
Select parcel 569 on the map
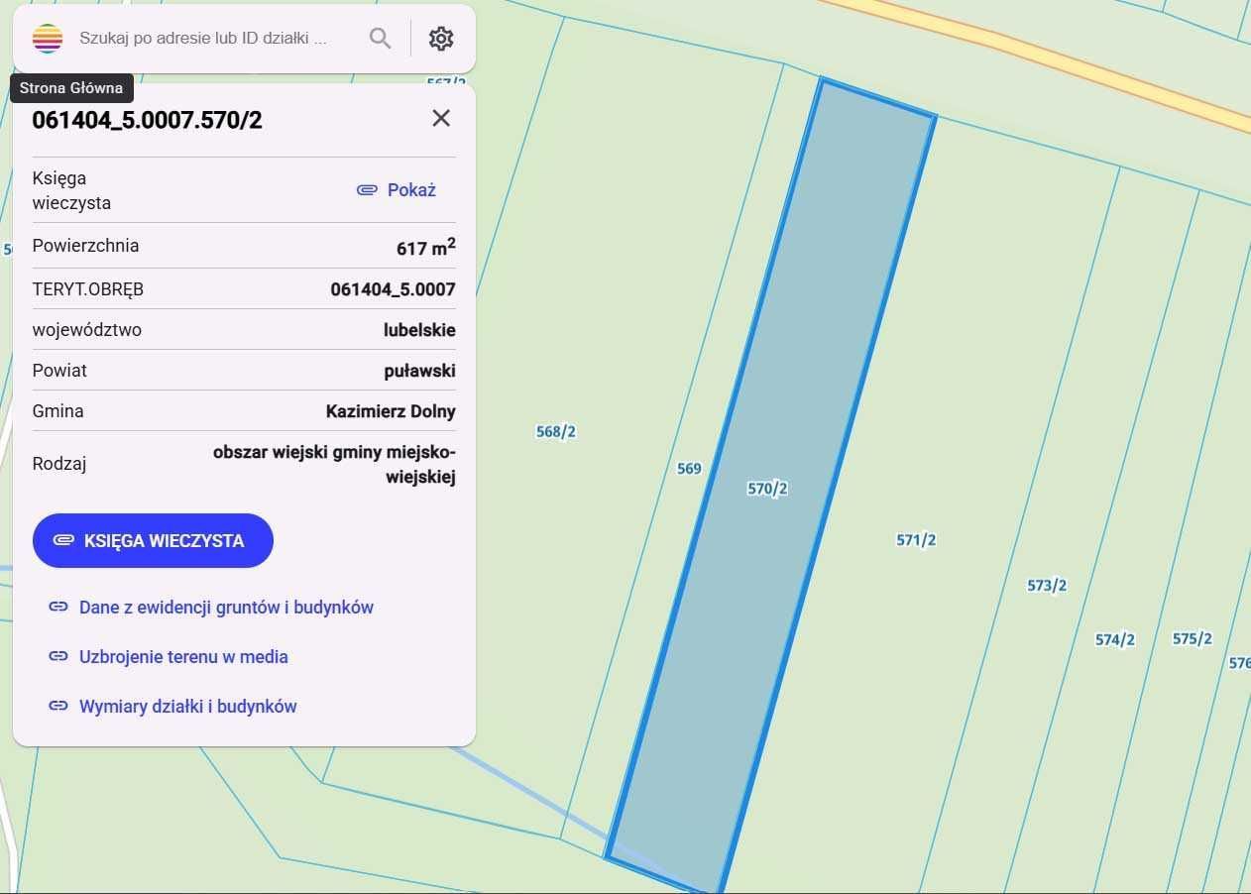689,469
